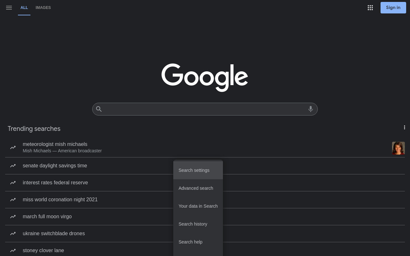Focus the Google search input field
Viewport: 410px width, 256px height.
[205, 109]
